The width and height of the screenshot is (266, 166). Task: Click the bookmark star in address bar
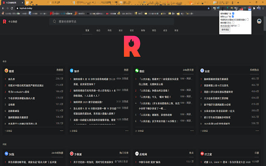coord(209,8)
